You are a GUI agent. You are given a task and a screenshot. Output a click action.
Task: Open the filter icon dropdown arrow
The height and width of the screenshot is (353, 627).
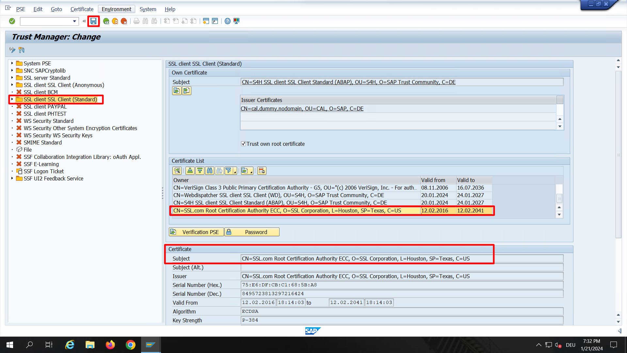coord(235,172)
